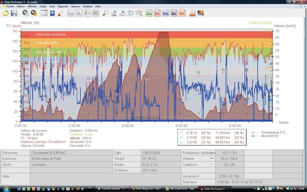Click lap marker 5 on the chart
Image resolution: width=307 pixels, height=192 pixels.
pyautogui.click(x=89, y=113)
